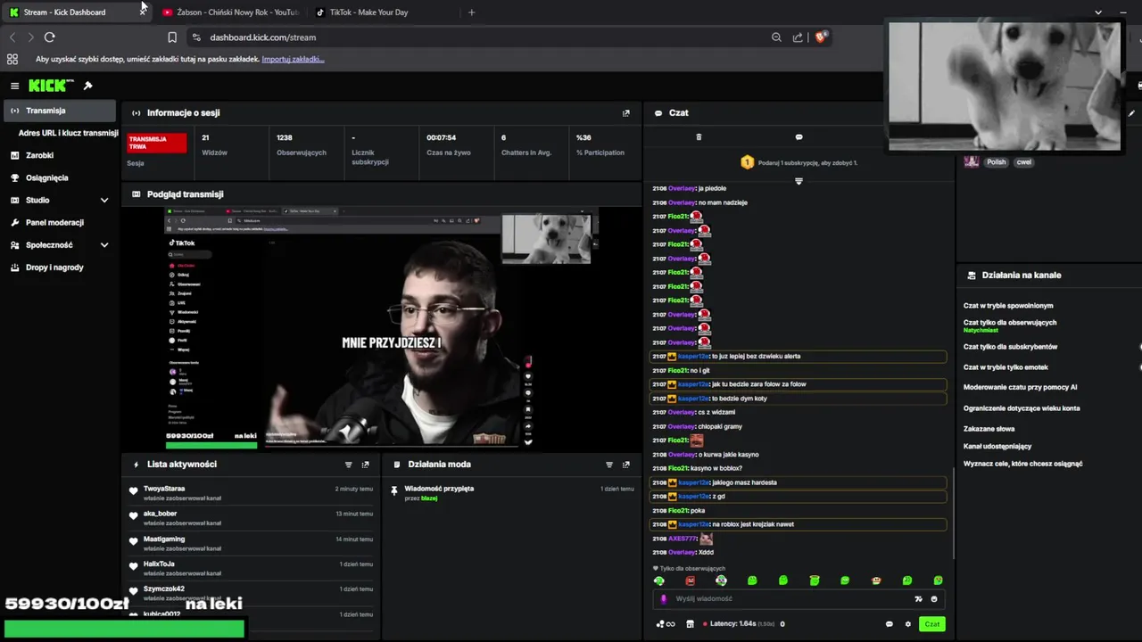Click the points infinity icon in chat footer

(x=666, y=624)
